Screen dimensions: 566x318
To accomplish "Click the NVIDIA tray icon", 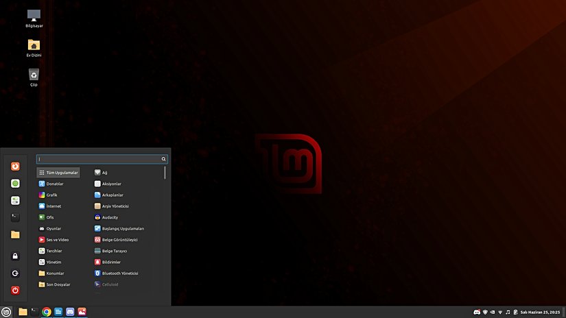I will [493, 313].
